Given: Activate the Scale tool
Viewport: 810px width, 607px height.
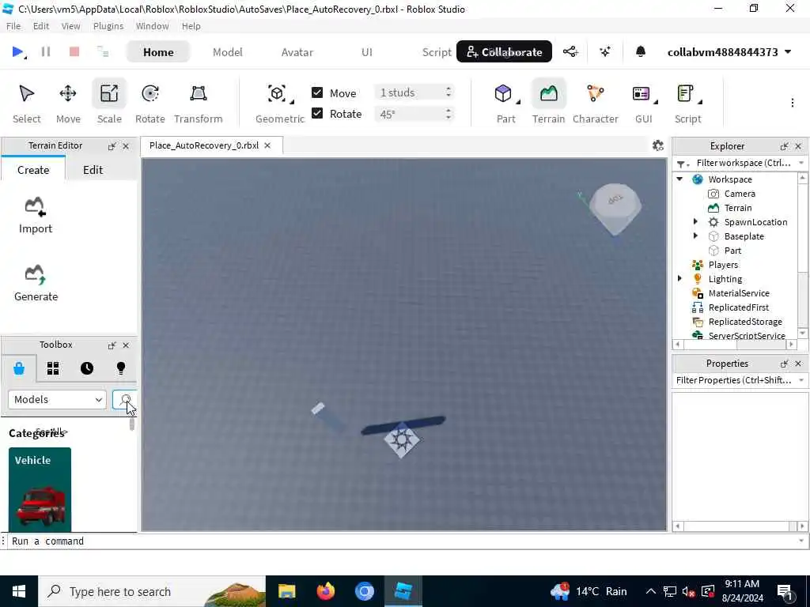Looking at the screenshot, I should (x=109, y=104).
